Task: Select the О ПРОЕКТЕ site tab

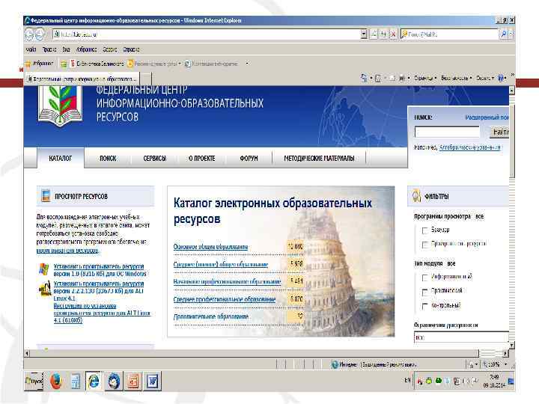Action: 202,159
